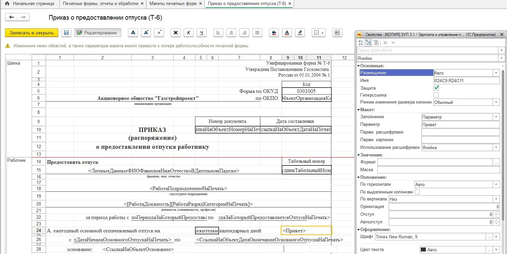Toggle bold formatting (Ж)

point(176,33)
